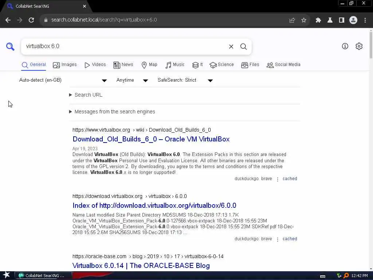
Task: Click the orange search tray icon
Action: 346,276
